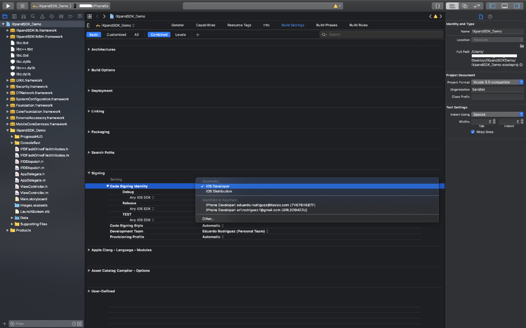Toggle the Wrap lines checkbox
The image size is (526, 328).
point(473,132)
